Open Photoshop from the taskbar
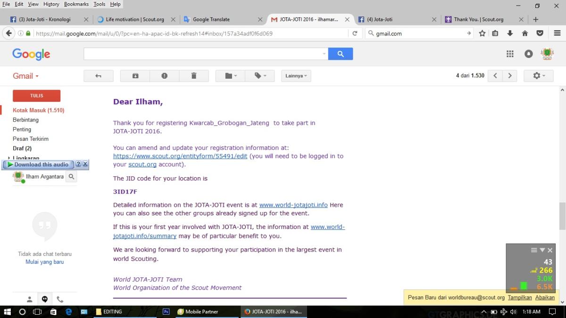The height and width of the screenshot is (318, 566). (x=166, y=311)
